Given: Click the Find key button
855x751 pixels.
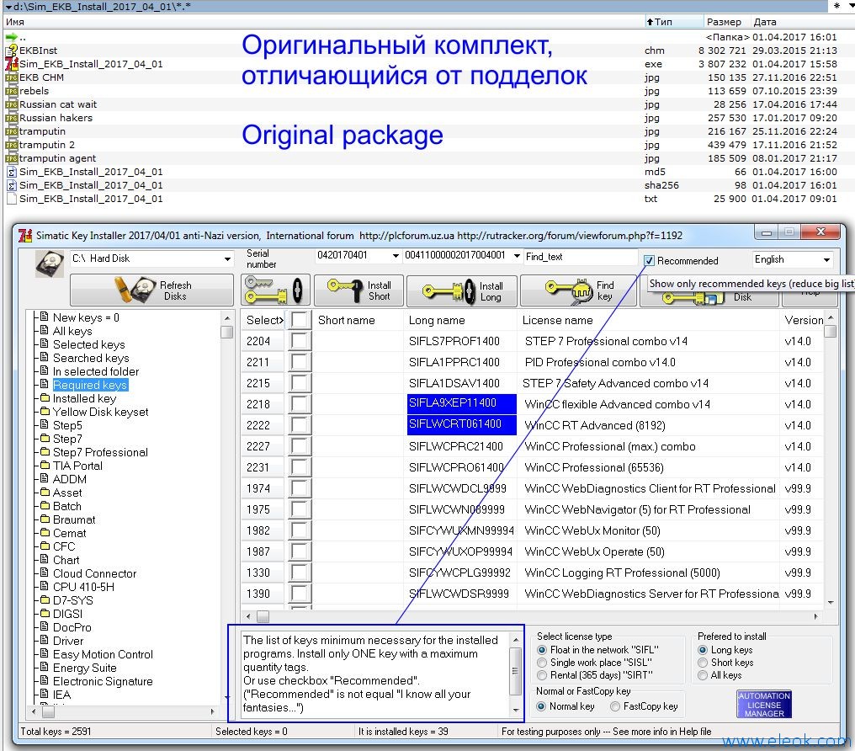Looking at the screenshot, I should coord(578,290).
